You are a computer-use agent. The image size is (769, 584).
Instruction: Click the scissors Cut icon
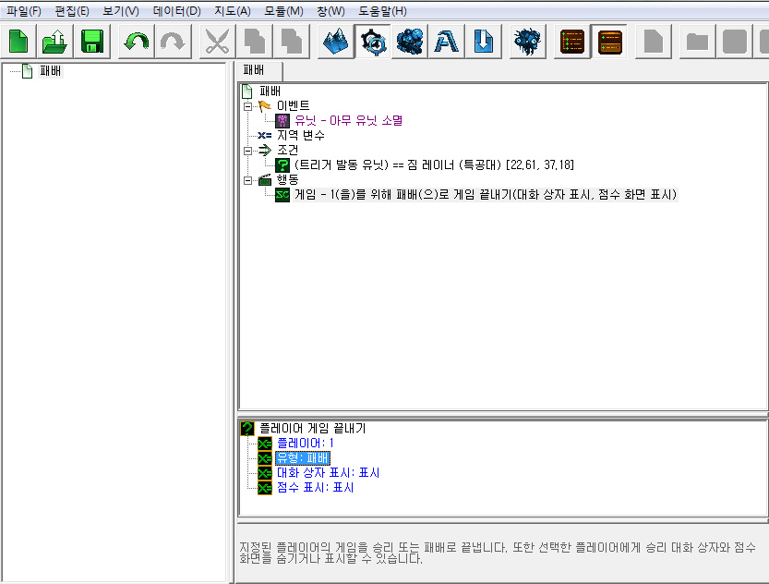217,42
